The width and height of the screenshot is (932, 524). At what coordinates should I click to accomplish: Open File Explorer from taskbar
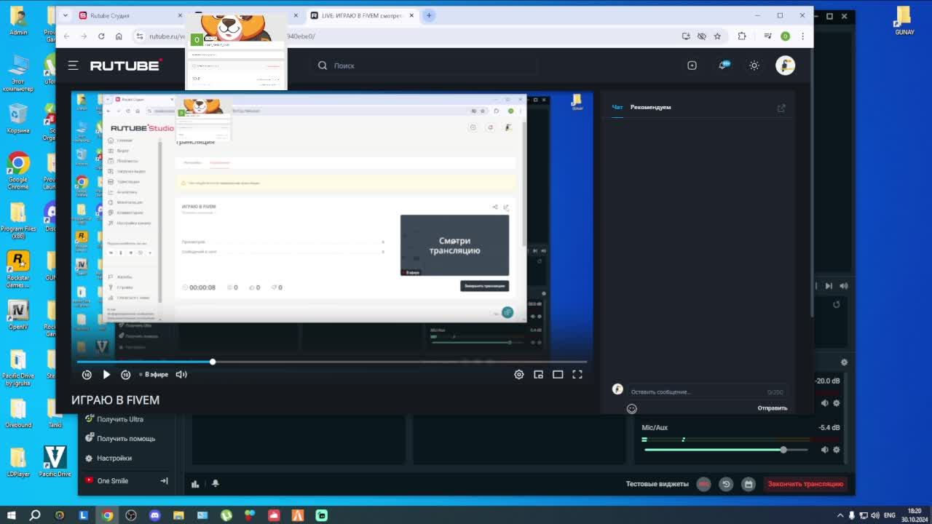point(178,515)
